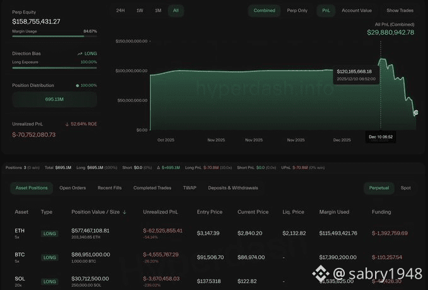Click the LONG badge in BTC row
428x290 pixels.
pyautogui.click(x=49, y=257)
